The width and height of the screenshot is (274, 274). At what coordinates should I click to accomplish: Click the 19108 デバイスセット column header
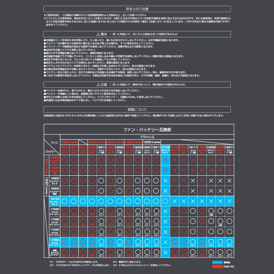coord(174,150)
